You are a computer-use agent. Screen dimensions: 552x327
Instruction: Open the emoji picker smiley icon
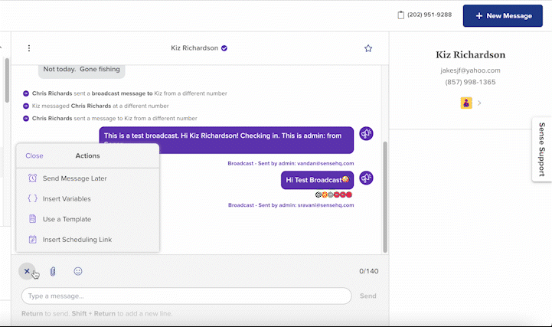point(78,271)
